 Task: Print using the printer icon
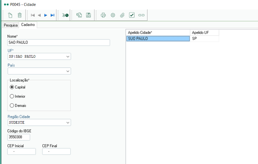(x=103, y=15)
